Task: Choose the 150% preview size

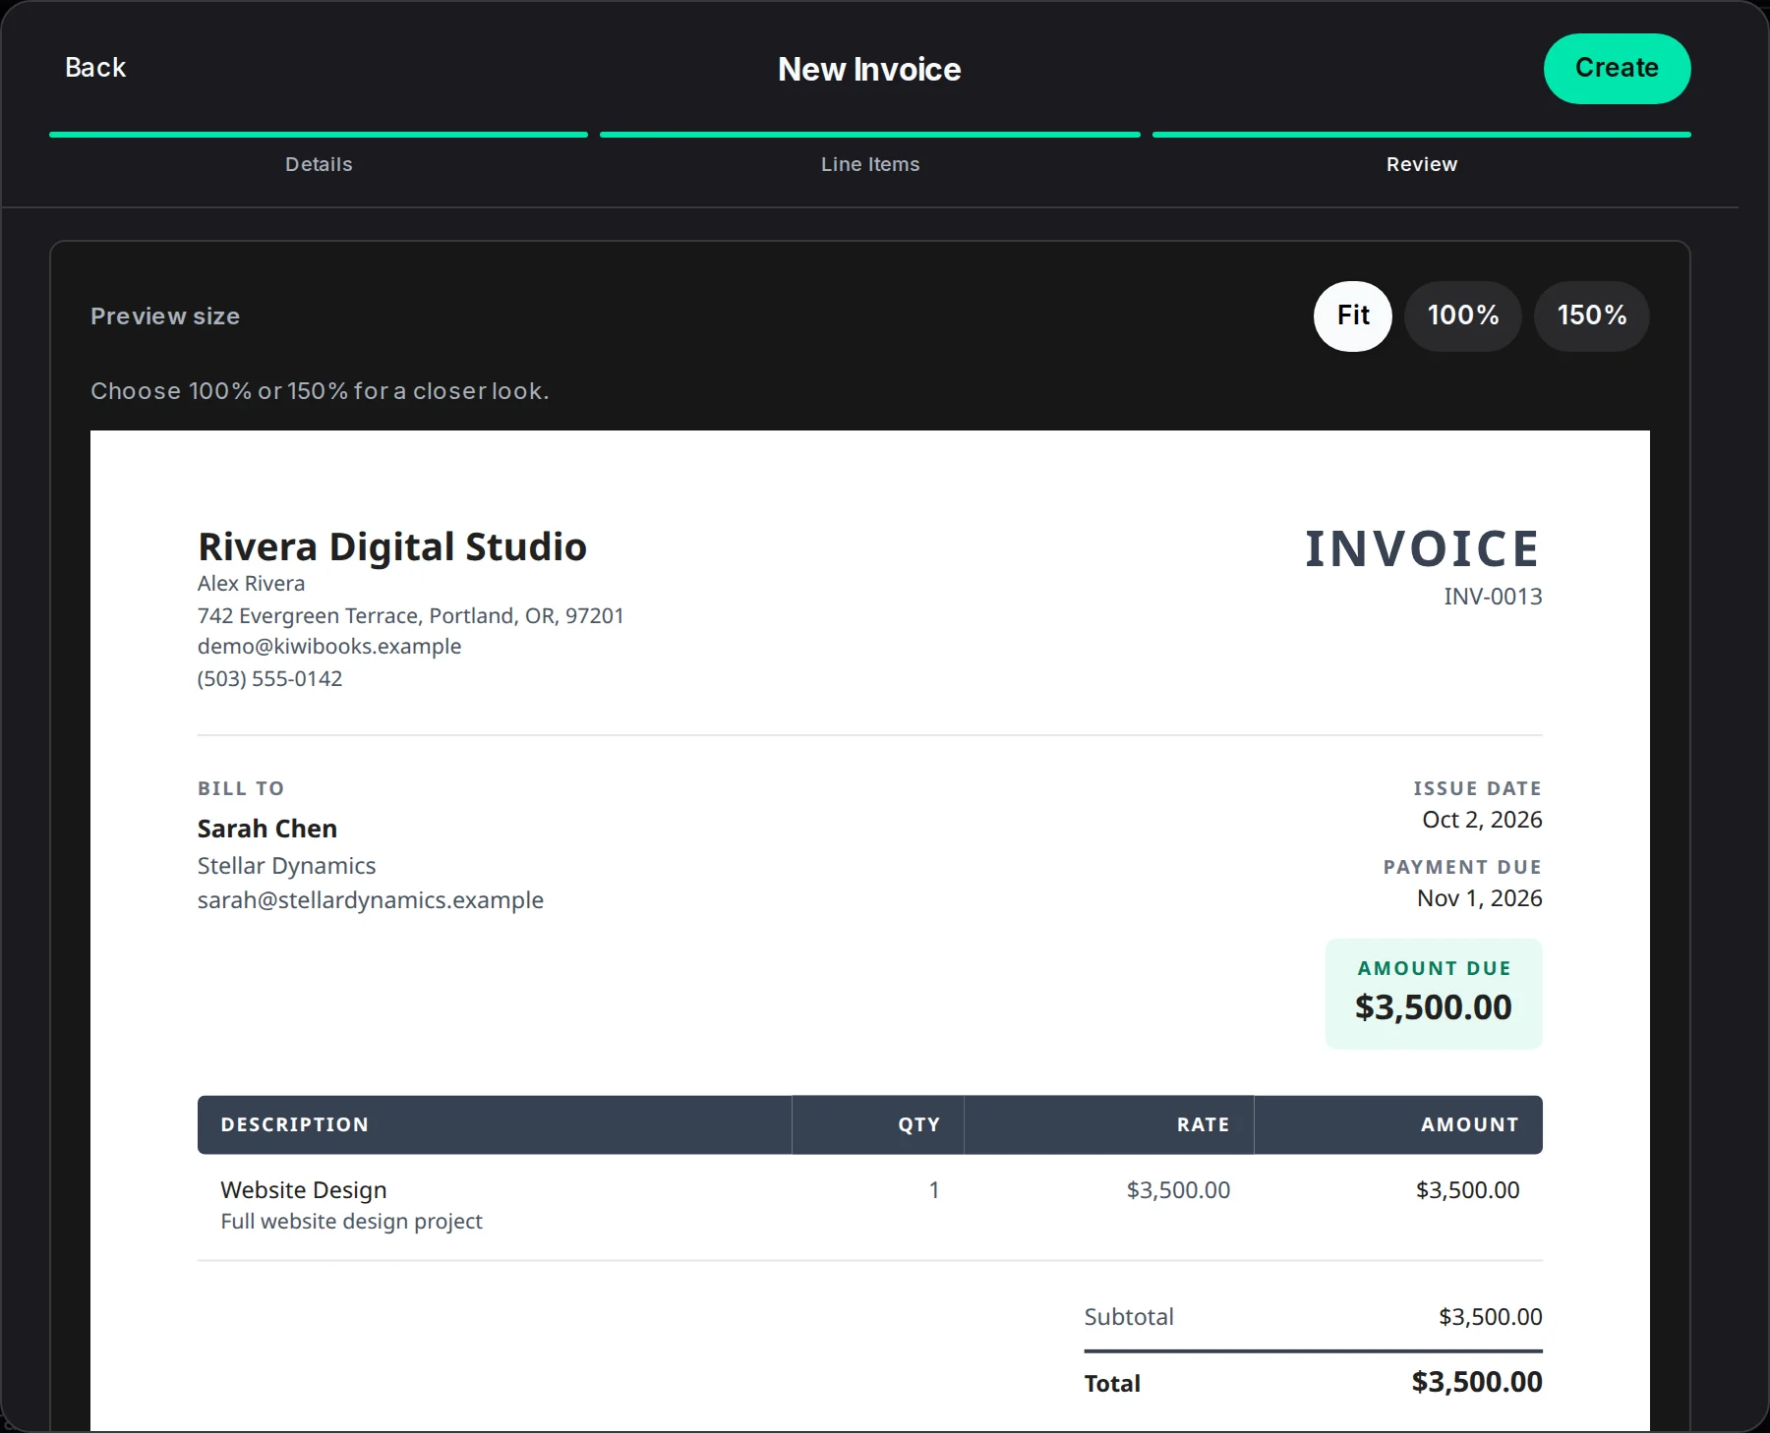Action: (1592, 315)
